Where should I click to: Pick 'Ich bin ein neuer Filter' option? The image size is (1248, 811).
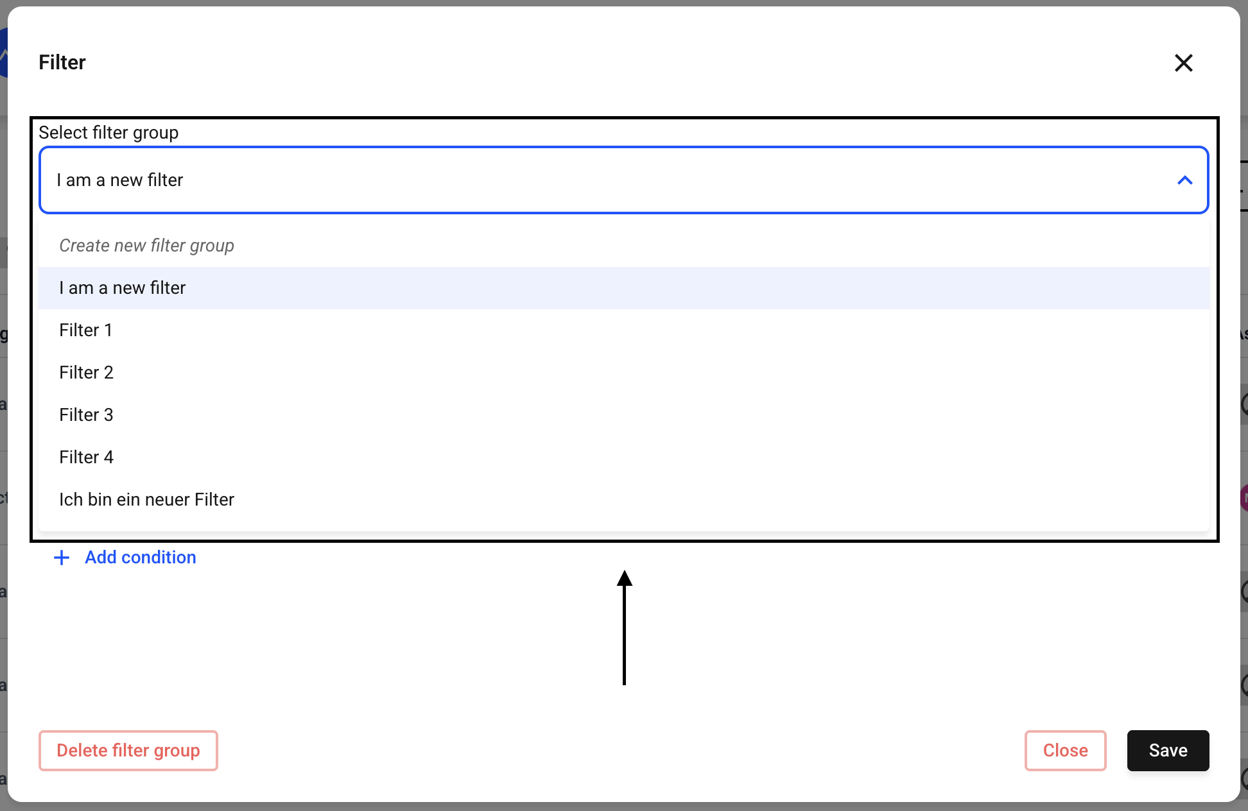tap(146, 500)
